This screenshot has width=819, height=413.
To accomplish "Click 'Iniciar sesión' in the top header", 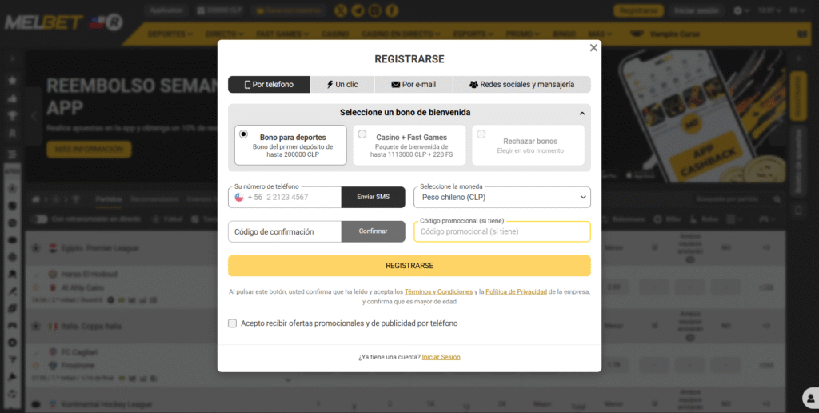I will coord(697,10).
